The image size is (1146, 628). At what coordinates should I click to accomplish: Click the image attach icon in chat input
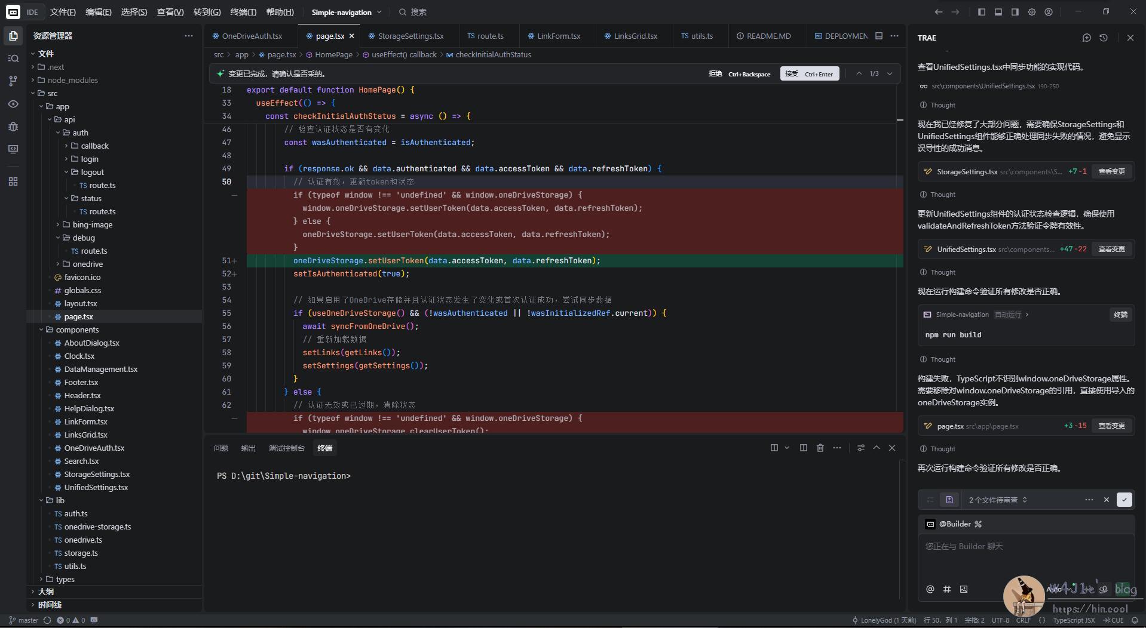(x=963, y=589)
